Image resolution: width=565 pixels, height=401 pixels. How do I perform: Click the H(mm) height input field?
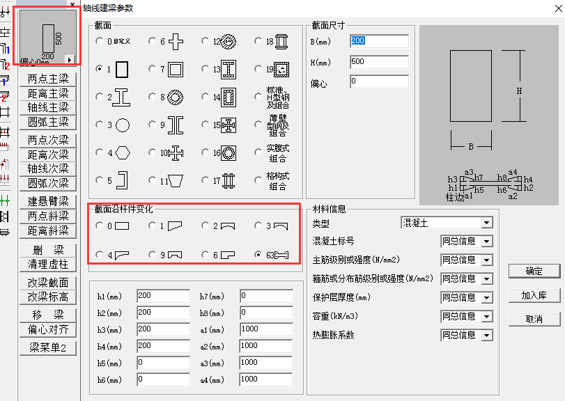379,61
